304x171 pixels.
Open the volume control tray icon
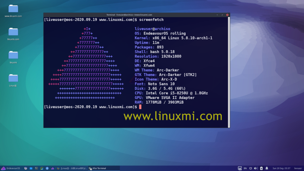pos(256,168)
